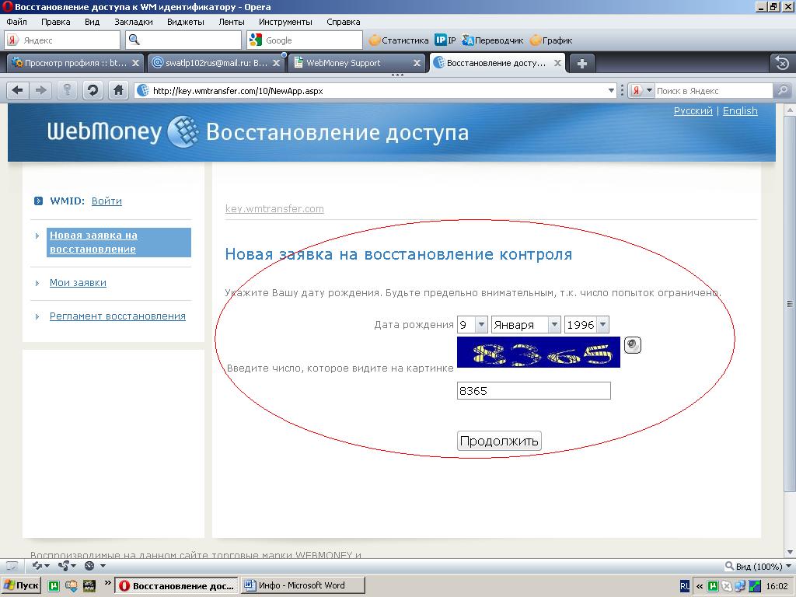Click the search magnifier beside Yandex search field
Image resolution: width=796 pixels, height=597 pixels.
tap(784, 91)
